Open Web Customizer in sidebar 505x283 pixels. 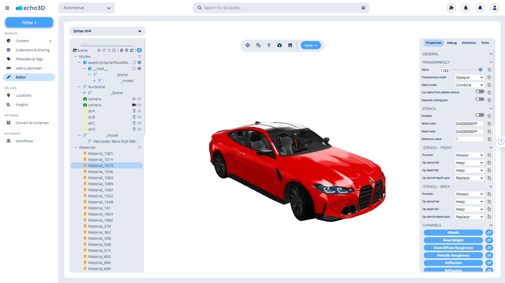coord(29,68)
